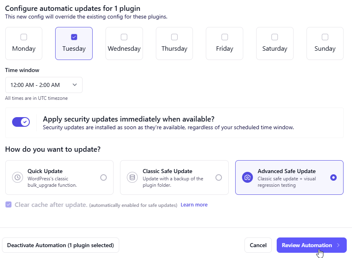Select the Advanced Safe Update radio button
The width and height of the screenshot is (352, 258).
tap(333, 178)
